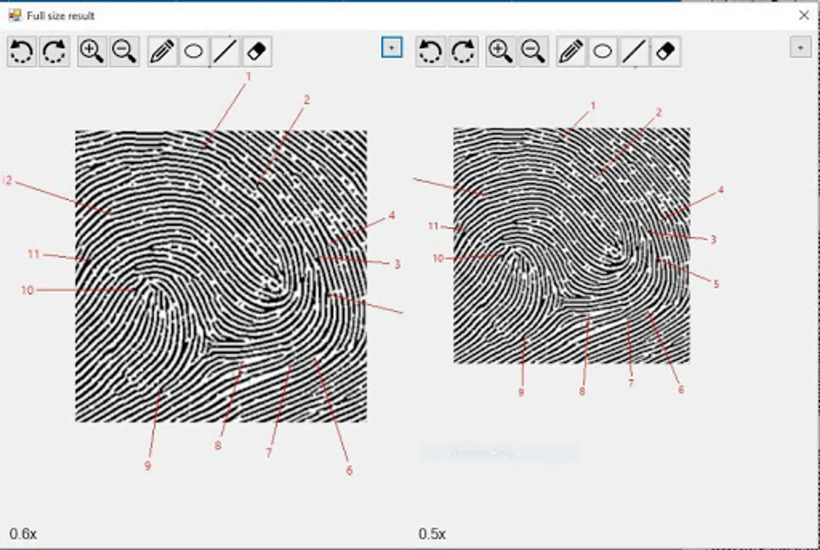Click the blue-outlined plus button between panels
This screenshot has width=820, height=550.
(392, 47)
